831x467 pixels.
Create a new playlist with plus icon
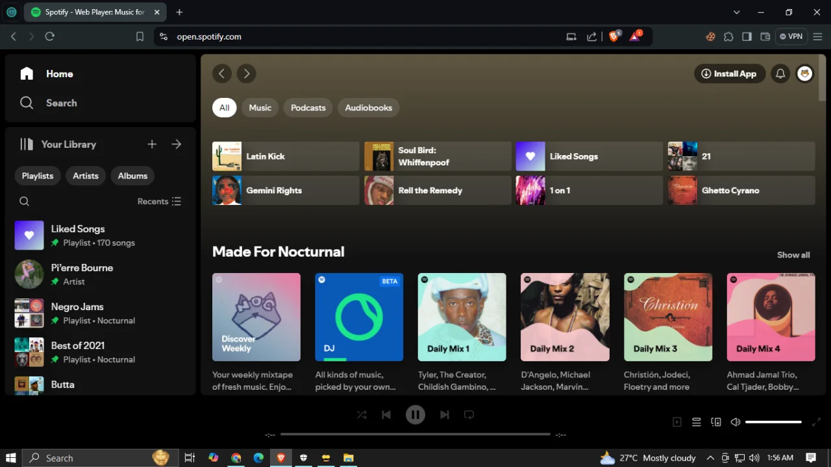coord(152,145)
